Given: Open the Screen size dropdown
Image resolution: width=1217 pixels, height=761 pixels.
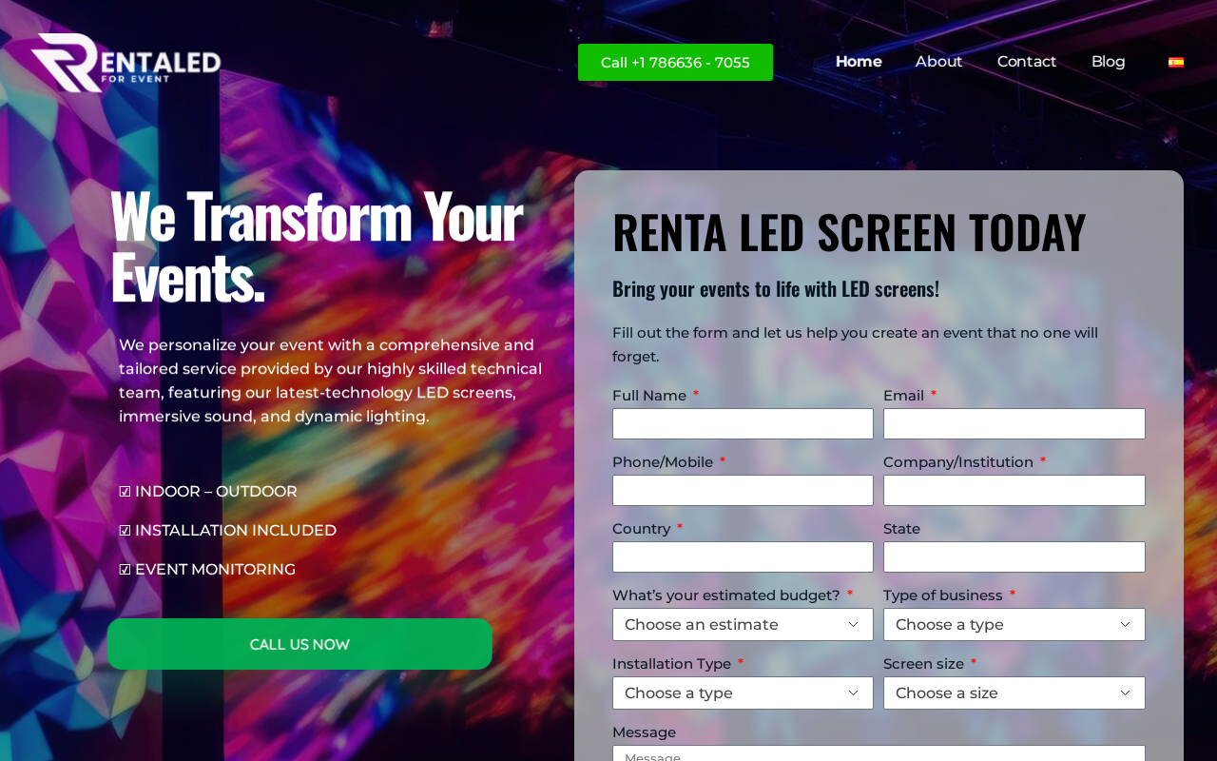Looking at the screenshot, I should click(1014, 693).
